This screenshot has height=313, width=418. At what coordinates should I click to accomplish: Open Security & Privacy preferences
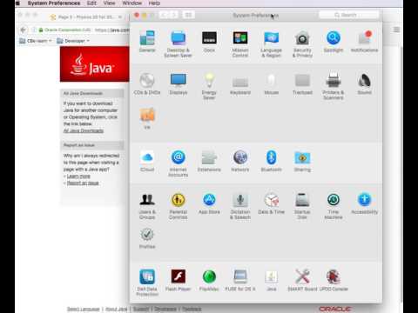302,44
